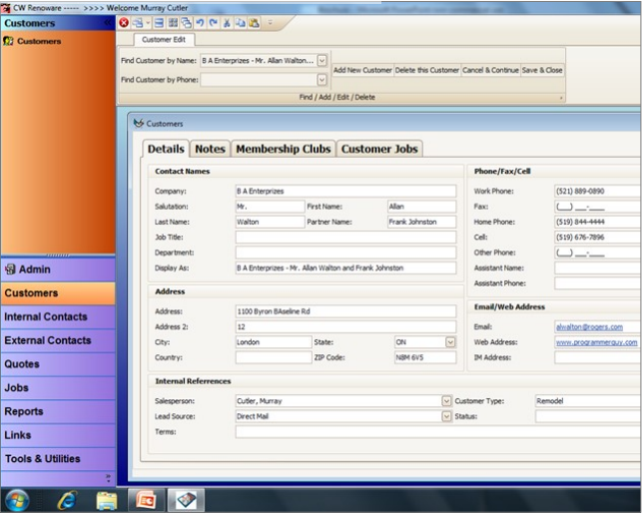Click the undo arrow in the toolbar
The height and width of the screenshot is (513, 642).
point(200,22)
